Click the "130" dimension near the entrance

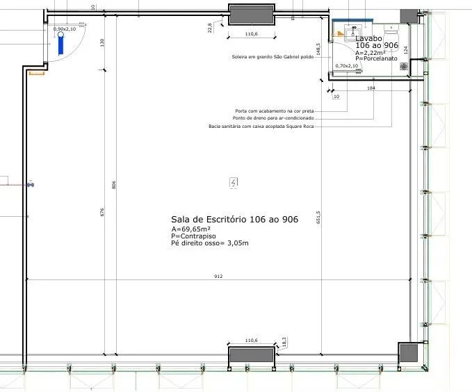[x=101, y=42]
